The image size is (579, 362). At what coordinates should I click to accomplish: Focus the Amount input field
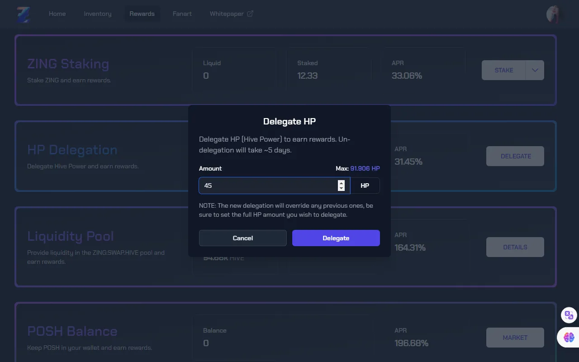(x=274, y=186)
